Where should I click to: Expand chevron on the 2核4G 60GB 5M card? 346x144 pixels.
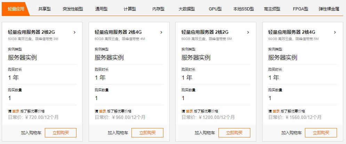pyautogui.click(x=335, y=32)
